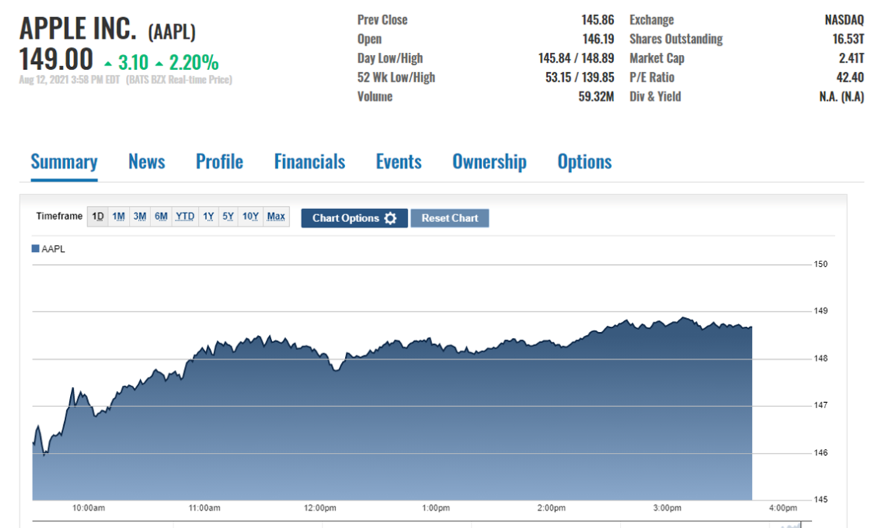Viewport: 894px width, 528px height.
Task: Click the P/E Ratio label
Action: click(x=651, y=77)
